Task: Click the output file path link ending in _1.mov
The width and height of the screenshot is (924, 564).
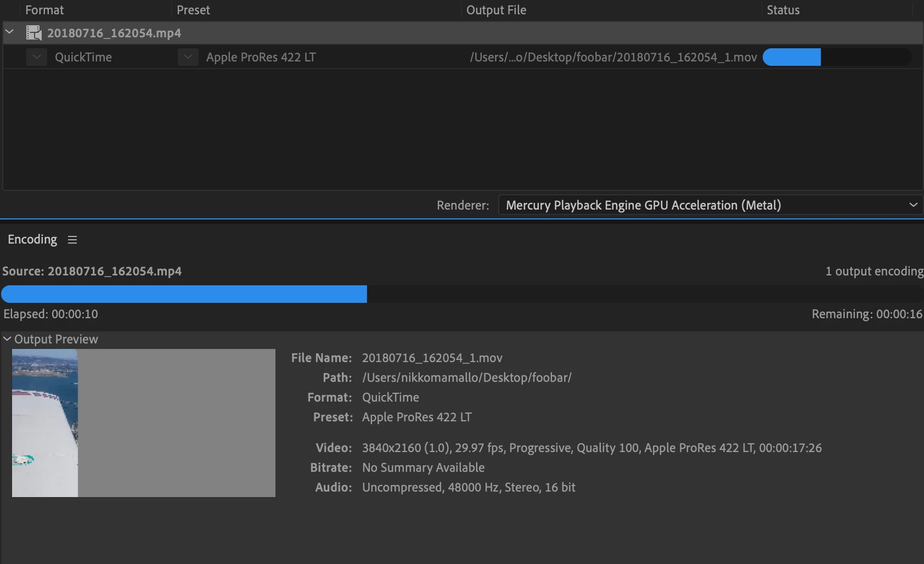Action: tap(613, 57)
